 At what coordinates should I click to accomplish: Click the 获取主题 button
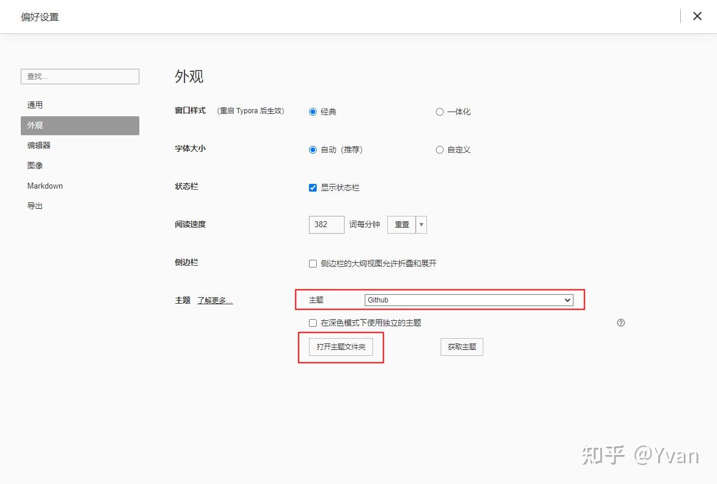coord(461,347)
